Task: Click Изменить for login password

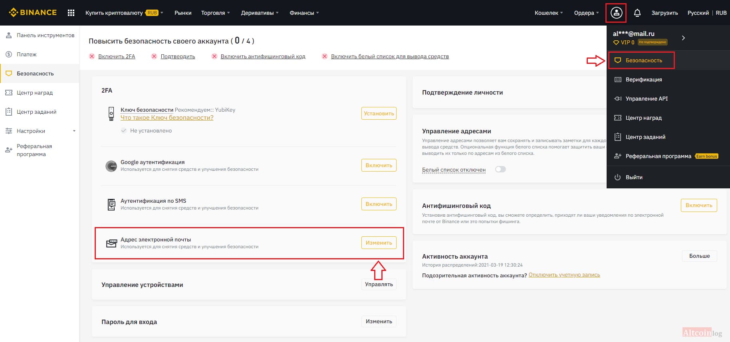Action: coord(379,321)
